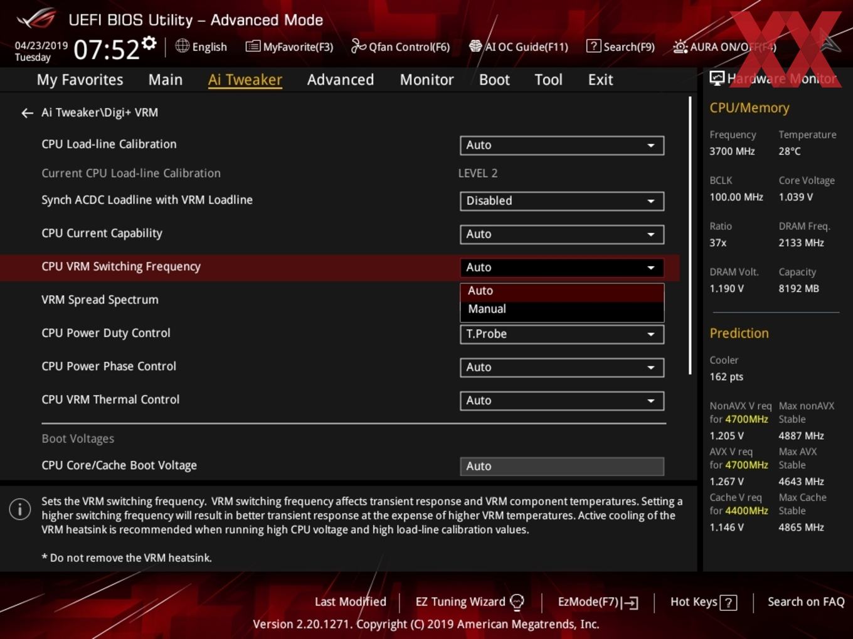Open Search(F9)
The height and width of the screenshot is (639, 853).
click(x=620, y=46)
